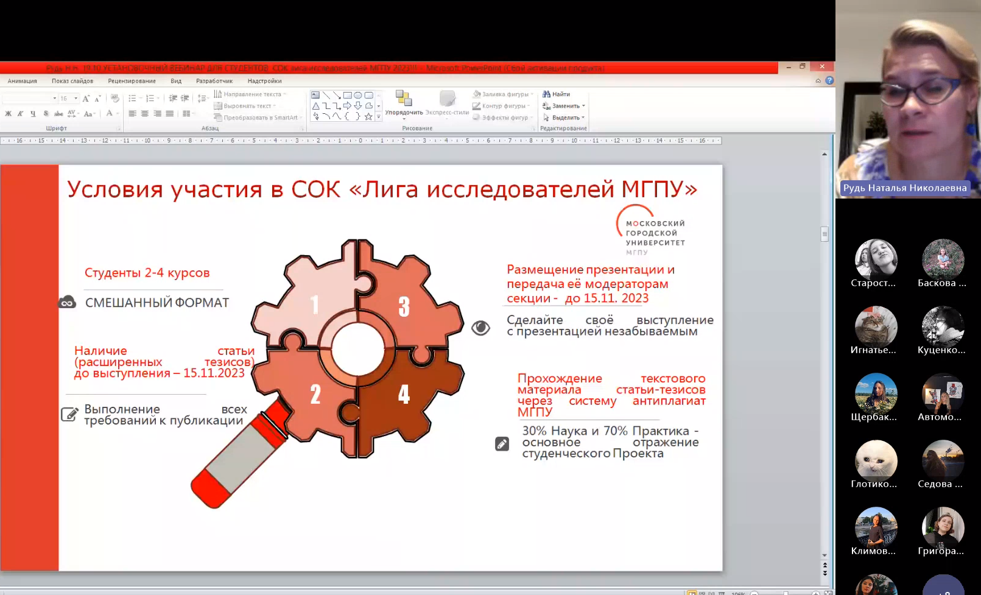This screenshot has height=595, width=981.
Task: Click the zoom slider handle in status bar
Action: [x=786, y=593]
